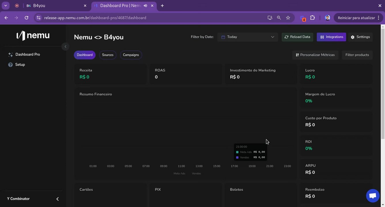
Task: Open the Integrations button
Action: 331,37
